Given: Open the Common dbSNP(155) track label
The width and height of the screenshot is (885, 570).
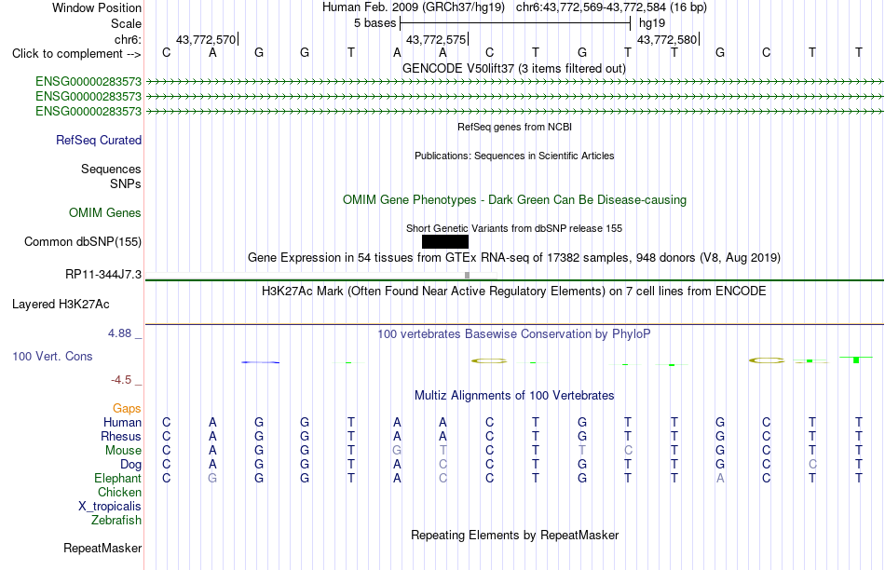Looking at the screenshot, I should pos(83,241).
